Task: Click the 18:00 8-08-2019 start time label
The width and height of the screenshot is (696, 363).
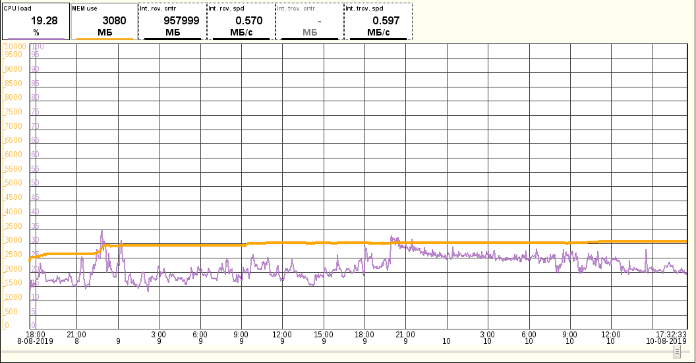Action: (36, 337)
